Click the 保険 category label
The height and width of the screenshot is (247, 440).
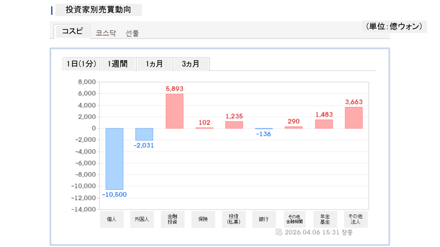coord(203,219)
